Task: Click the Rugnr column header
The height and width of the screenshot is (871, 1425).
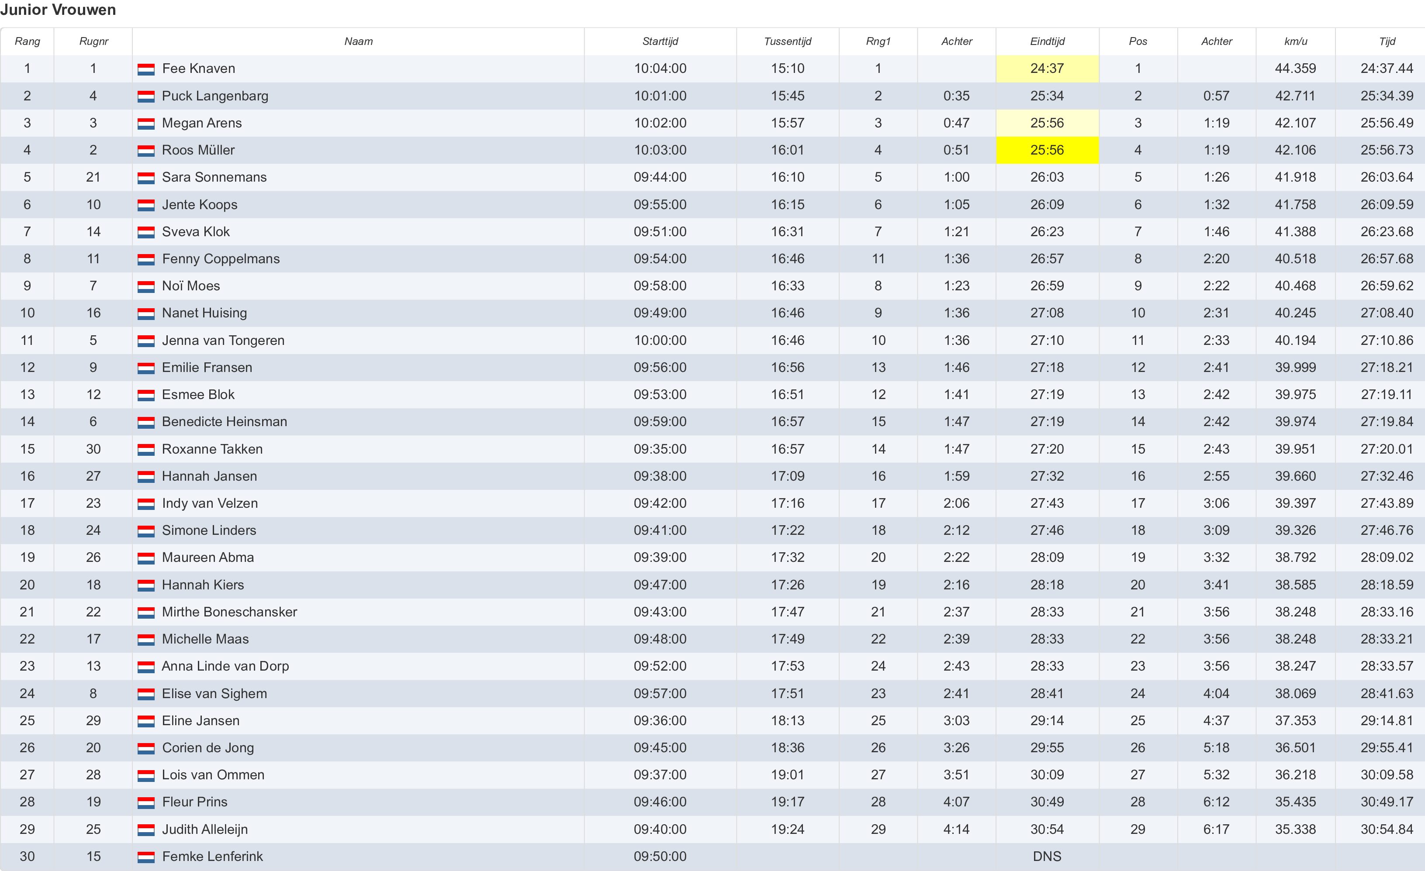Action: point(93,41)
